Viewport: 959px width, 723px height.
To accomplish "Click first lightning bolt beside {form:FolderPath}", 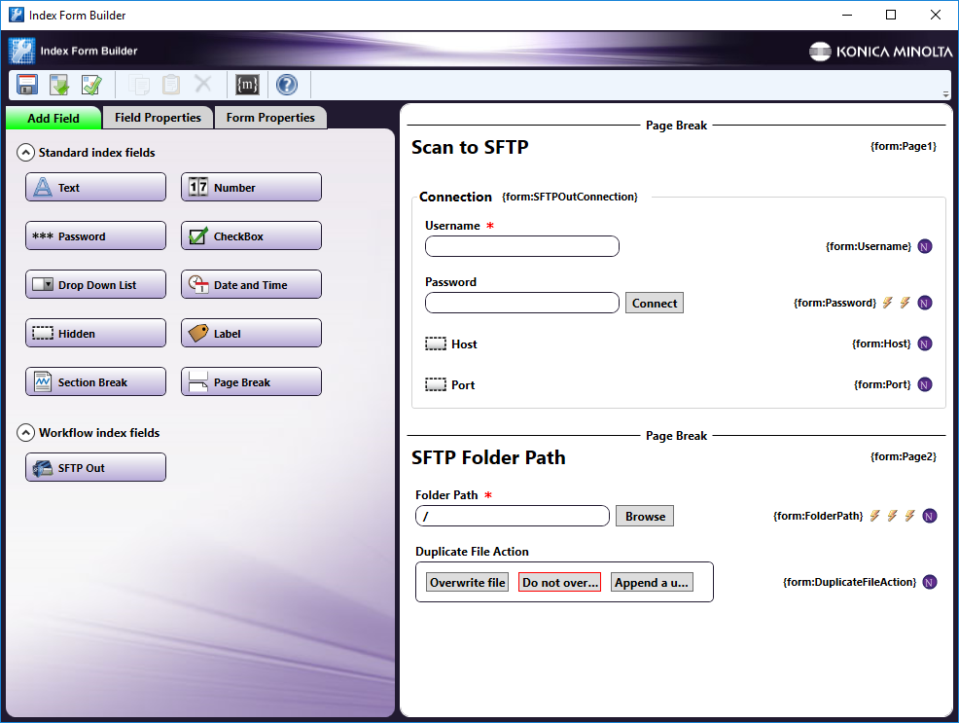I will click(875, 516).
